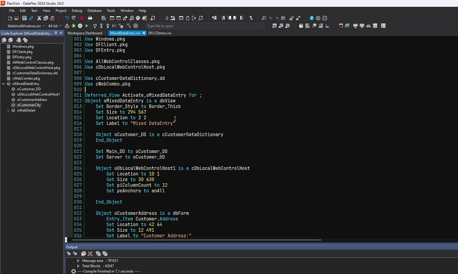Switch to the DFLCDemo.vw tab
This screenshot has width=458, height=274.
point(160,33)
